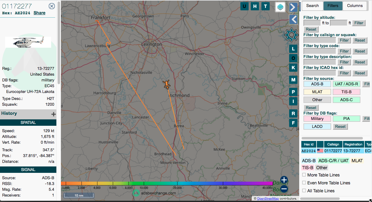This screenshot has width=372, height=202.
Task: Toggle the Military DB flag filter
Action: pyautogui.click(x=317, y=118)
